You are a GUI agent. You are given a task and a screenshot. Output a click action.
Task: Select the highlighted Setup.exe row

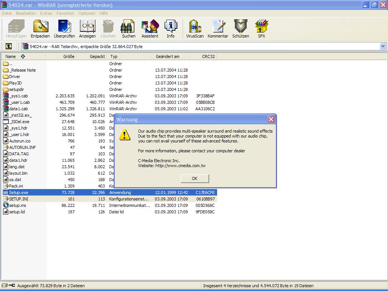click(110, 192)
